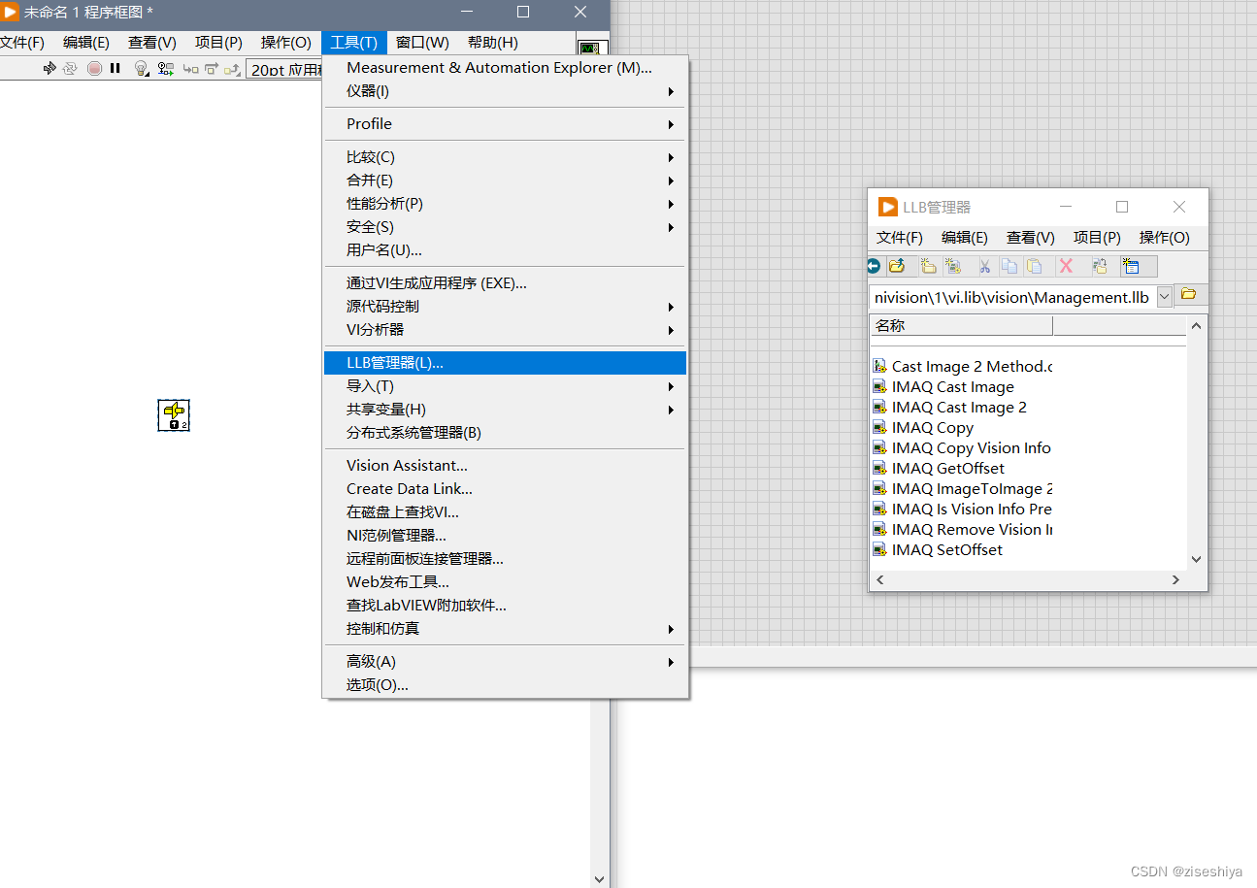Click the Paste icon in LLB管理器 toolbar

[1034, 266]
